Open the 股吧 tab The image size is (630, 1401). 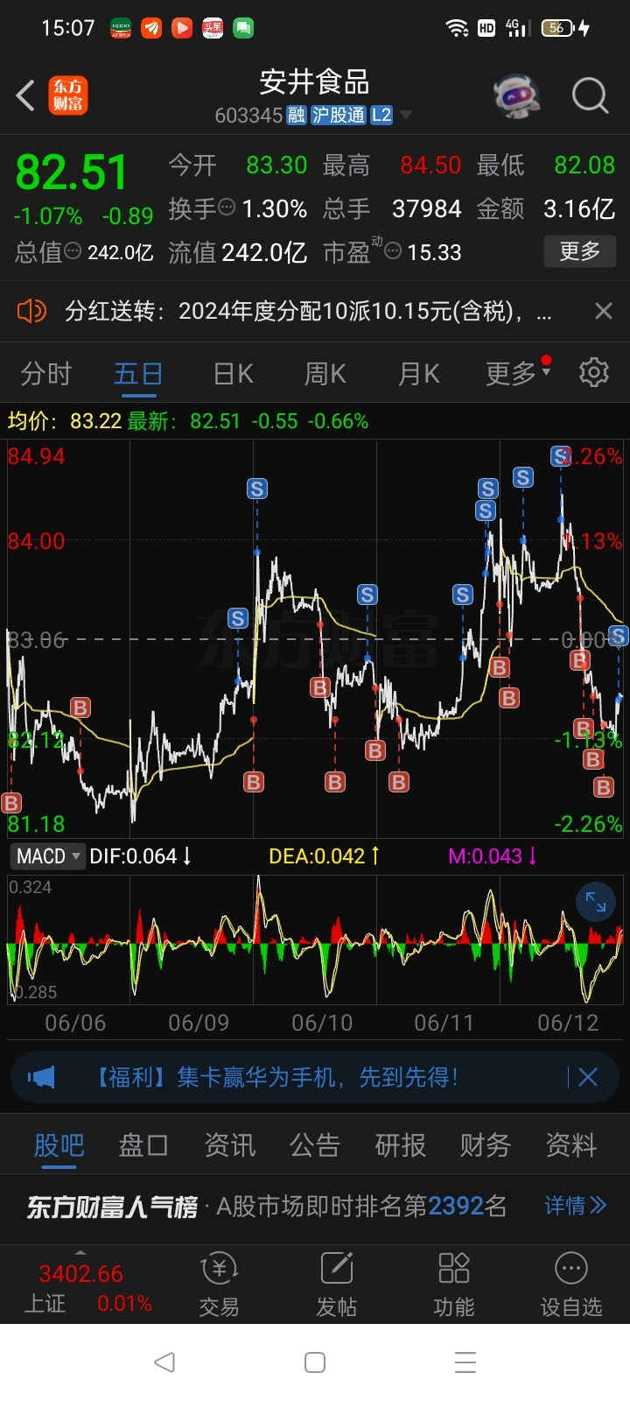pyautogui.click(x=59, y=1145)
